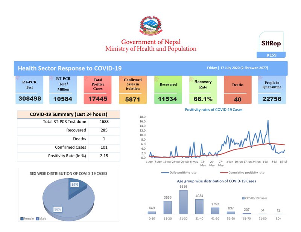Click the 61-70 bar value 207
Viewport: 301px width, 232px height.
247,209
